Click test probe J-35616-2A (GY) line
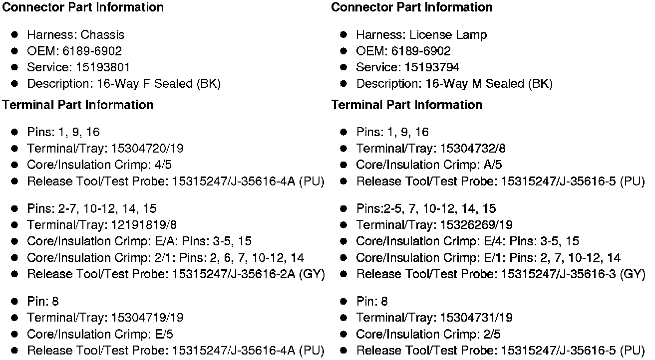The image size is (655, 360). pos(176,274)
